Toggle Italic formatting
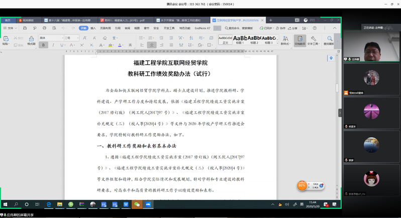This screenshot has height=218, width=401. 53,45
